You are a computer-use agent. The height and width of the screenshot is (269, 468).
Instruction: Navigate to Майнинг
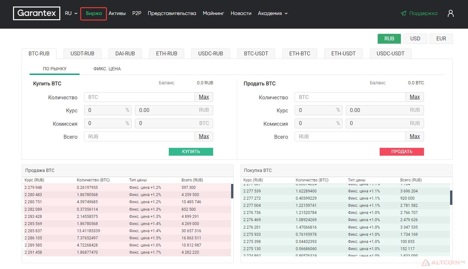pyautogui.click(x=213, y=13)
